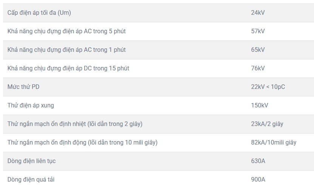The width and height of the screenshot is (314, 185).
Task: Select the 900A value
Action: [x=258, y=179]
